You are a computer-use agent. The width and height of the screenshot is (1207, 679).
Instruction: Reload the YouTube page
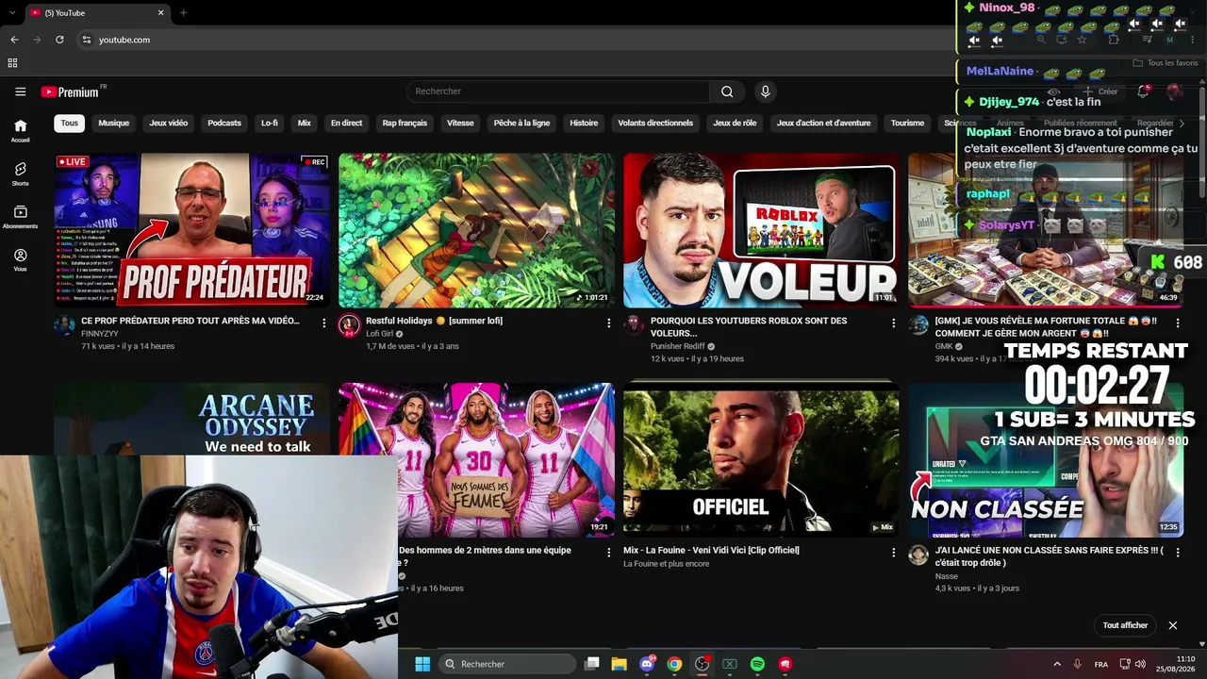coord(59,40)
